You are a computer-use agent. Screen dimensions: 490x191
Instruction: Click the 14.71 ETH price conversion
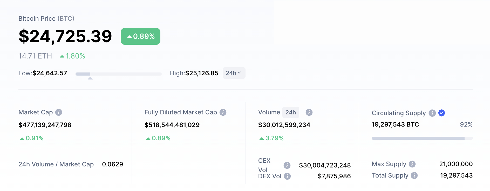[35, 56]
